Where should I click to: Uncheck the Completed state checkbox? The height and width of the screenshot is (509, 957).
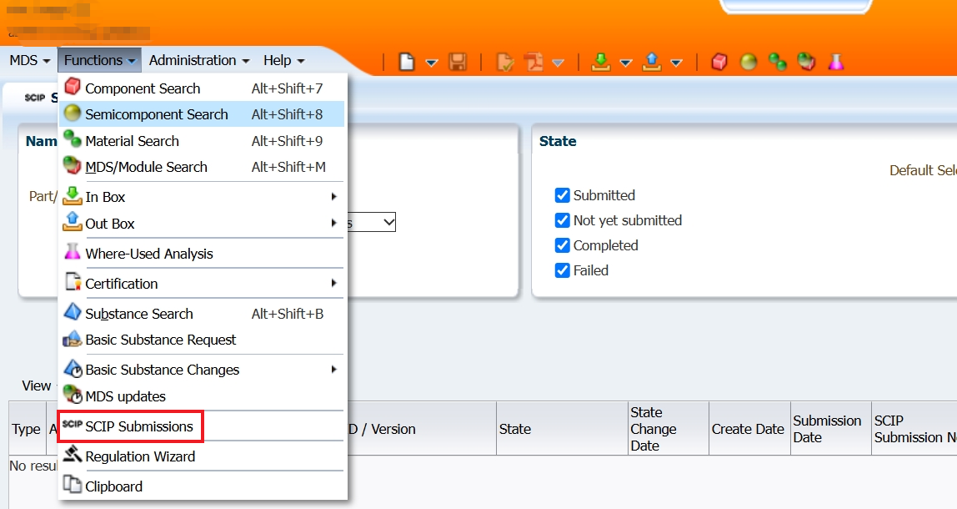562,245
